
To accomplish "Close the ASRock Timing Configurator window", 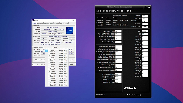I will click(x=149, y=7).
